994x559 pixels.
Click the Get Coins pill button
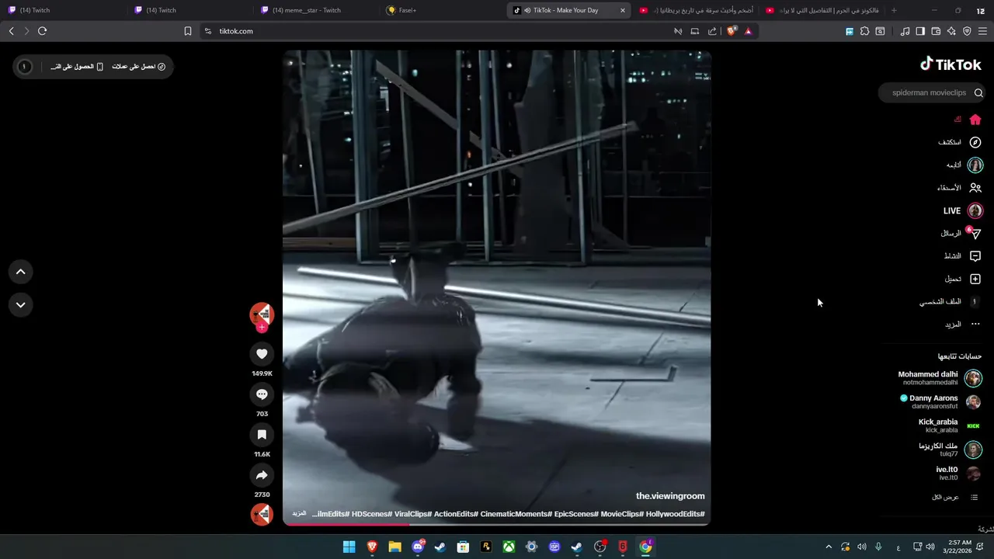click(x=138, y=67)
